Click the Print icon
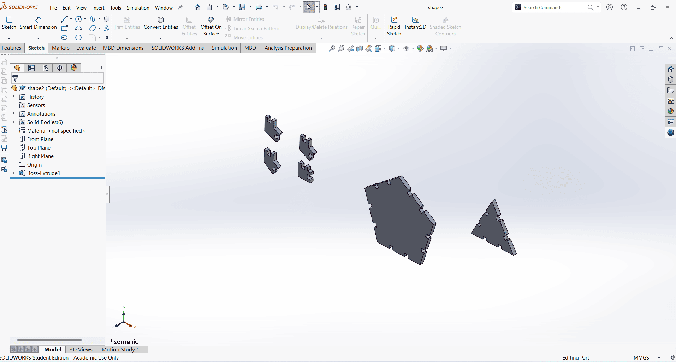 click(259, 7)
